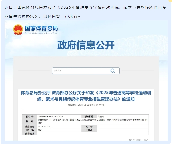Focus the 全文检索 search input field

click(x=86, y=71)
